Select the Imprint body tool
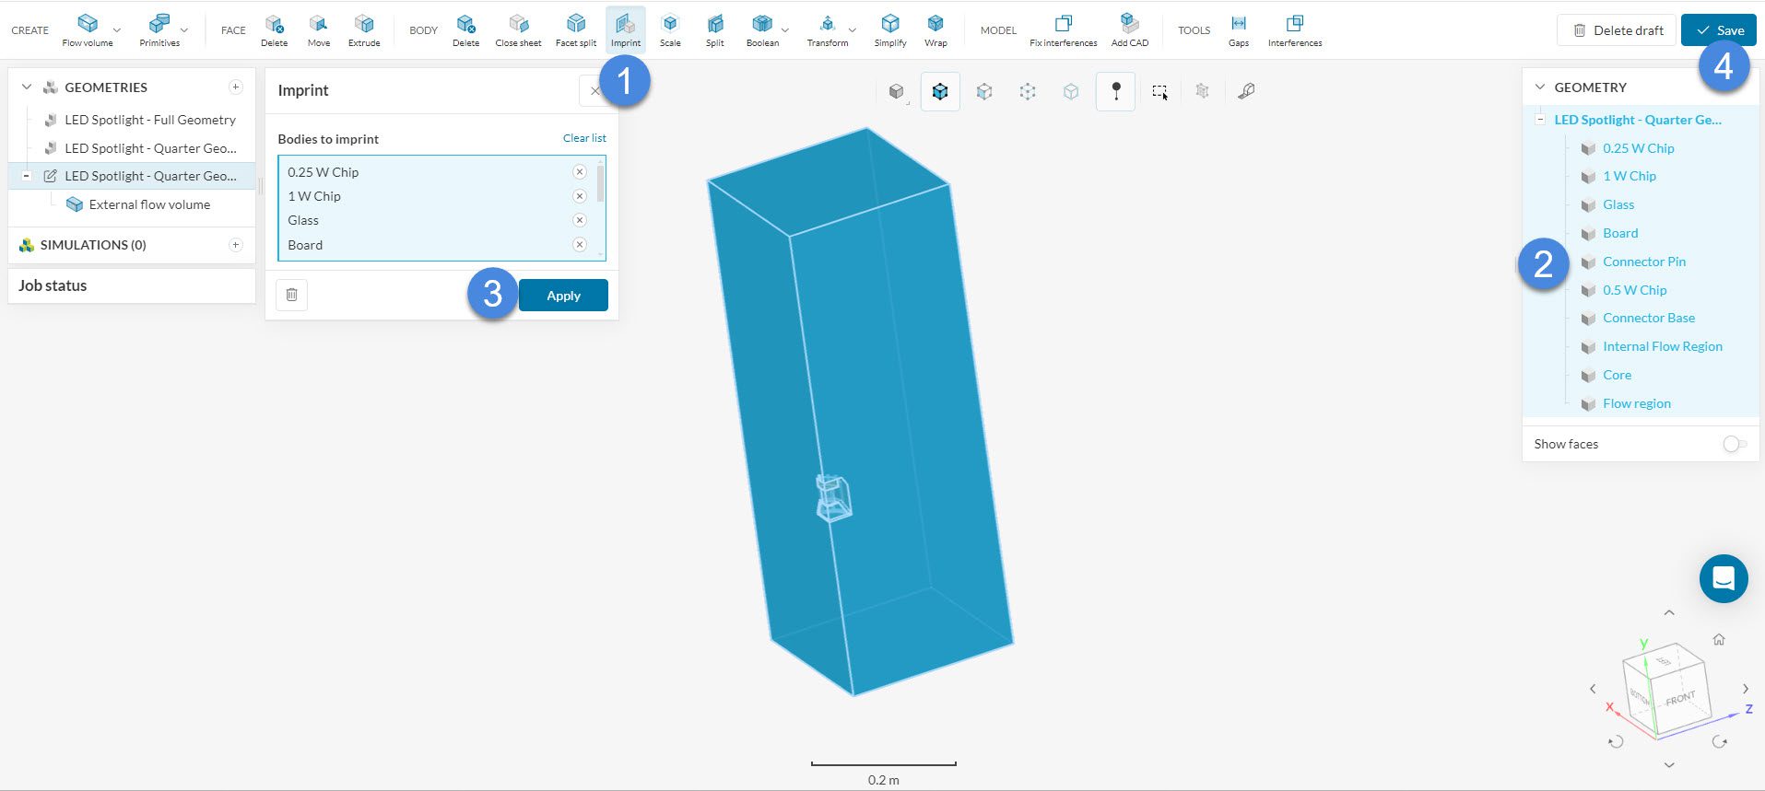 (x=625, y=29)
